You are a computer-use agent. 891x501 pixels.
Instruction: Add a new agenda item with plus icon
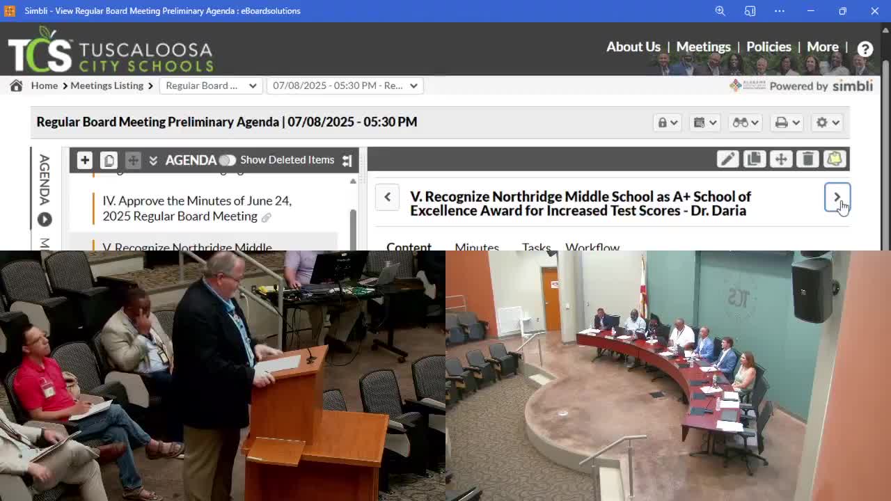[85, 160]
